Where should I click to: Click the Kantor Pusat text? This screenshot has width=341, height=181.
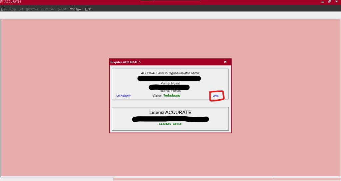click(x=170, y=83)
